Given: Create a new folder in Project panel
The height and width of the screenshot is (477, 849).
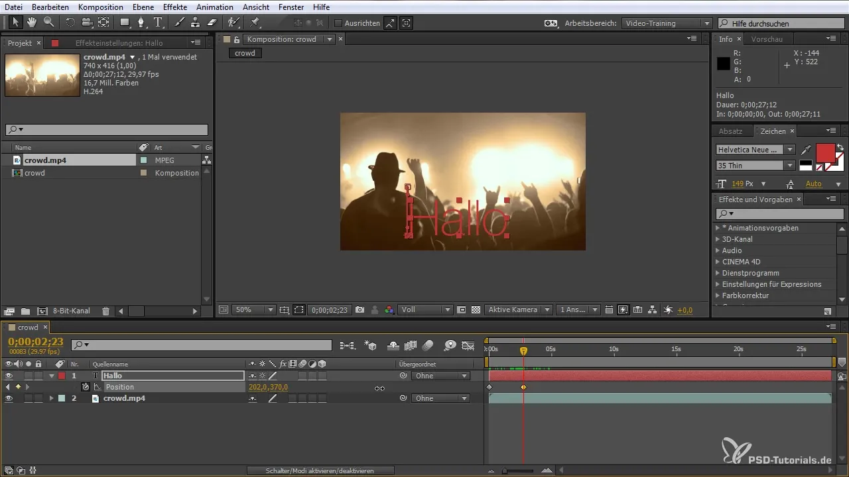Looking at the screenshot, I should [x=25, y=311].
